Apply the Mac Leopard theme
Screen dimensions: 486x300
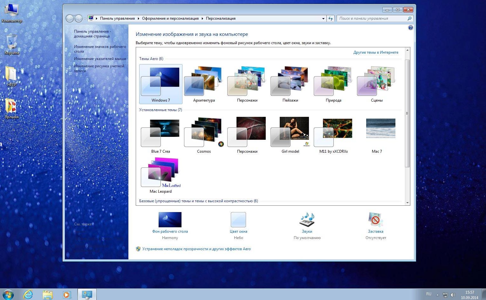161,175
